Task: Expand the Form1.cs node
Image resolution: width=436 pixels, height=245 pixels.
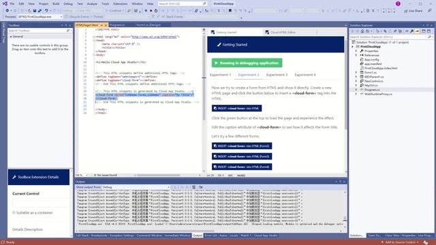Action: [x=356, y=73]
